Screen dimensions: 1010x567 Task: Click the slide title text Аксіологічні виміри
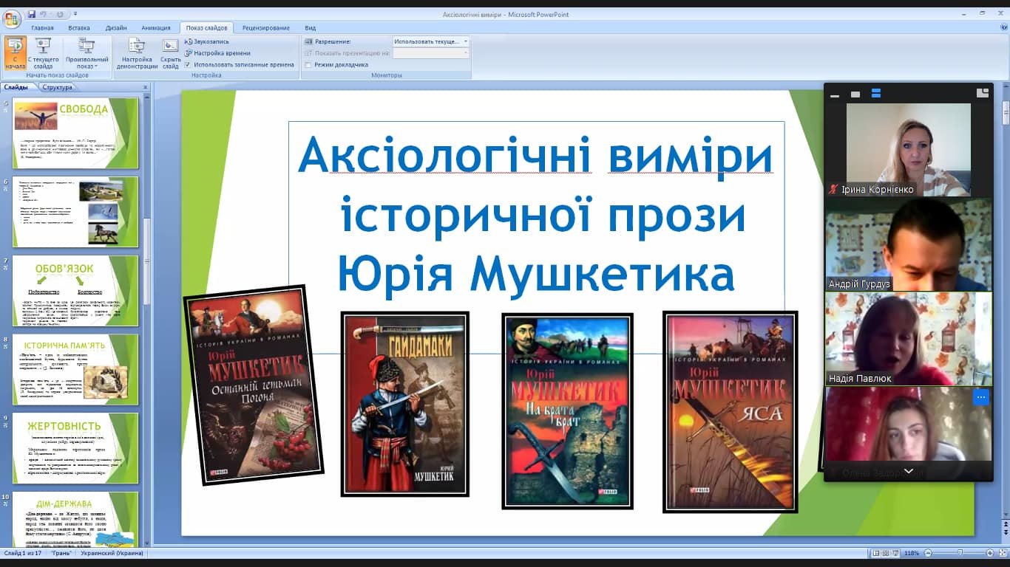click(535, 156)
